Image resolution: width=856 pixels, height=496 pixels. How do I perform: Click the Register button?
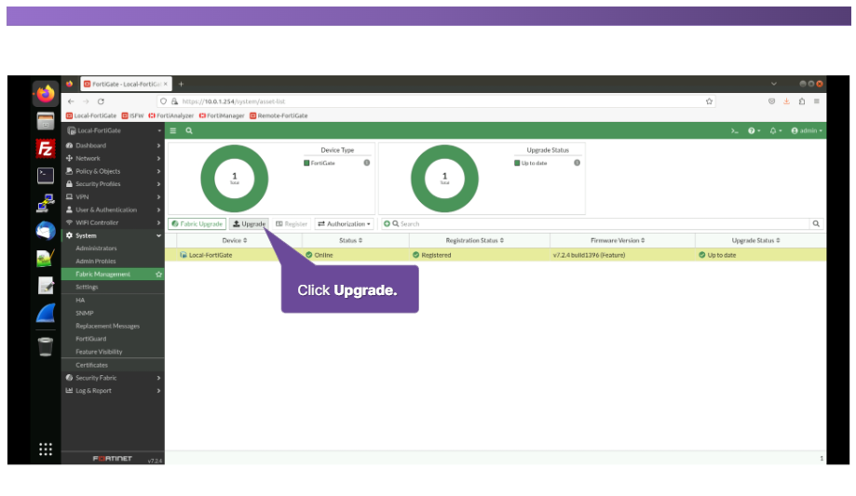pos(292,223)
